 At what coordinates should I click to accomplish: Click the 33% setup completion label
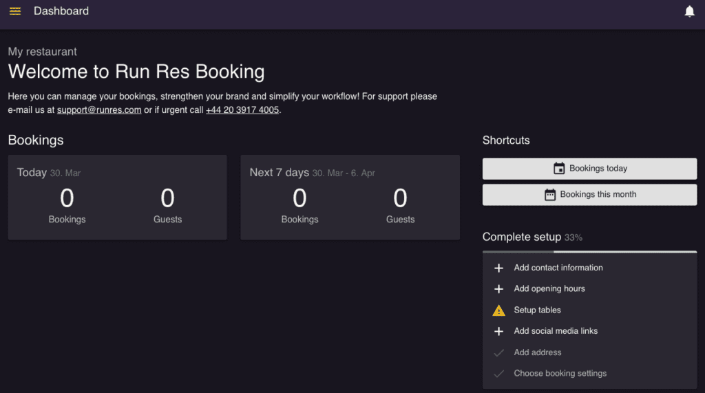tap(574, 238)
